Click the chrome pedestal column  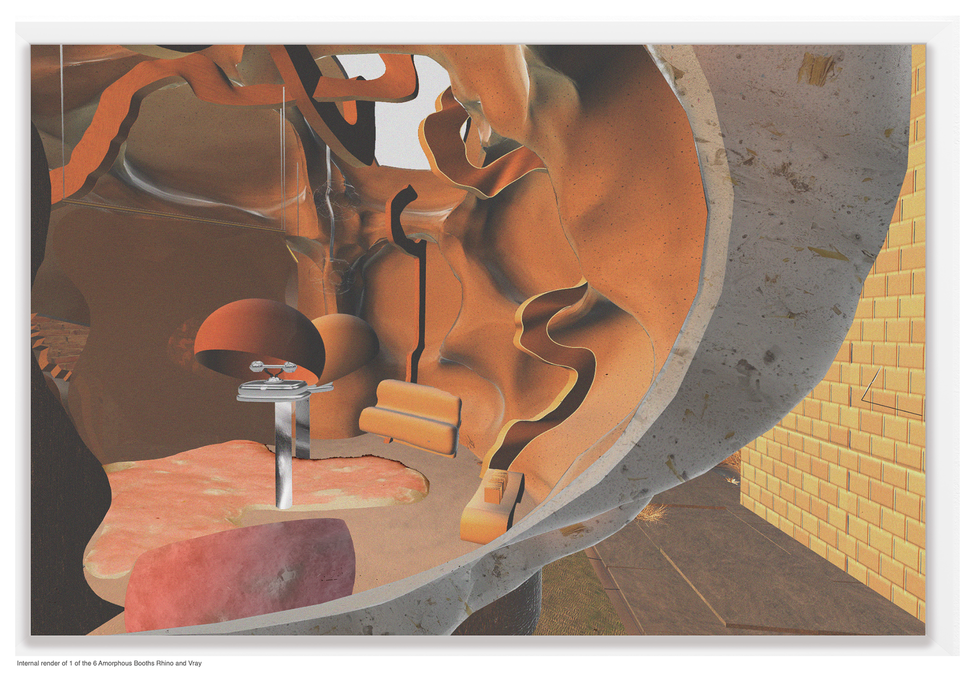(285, 457)
